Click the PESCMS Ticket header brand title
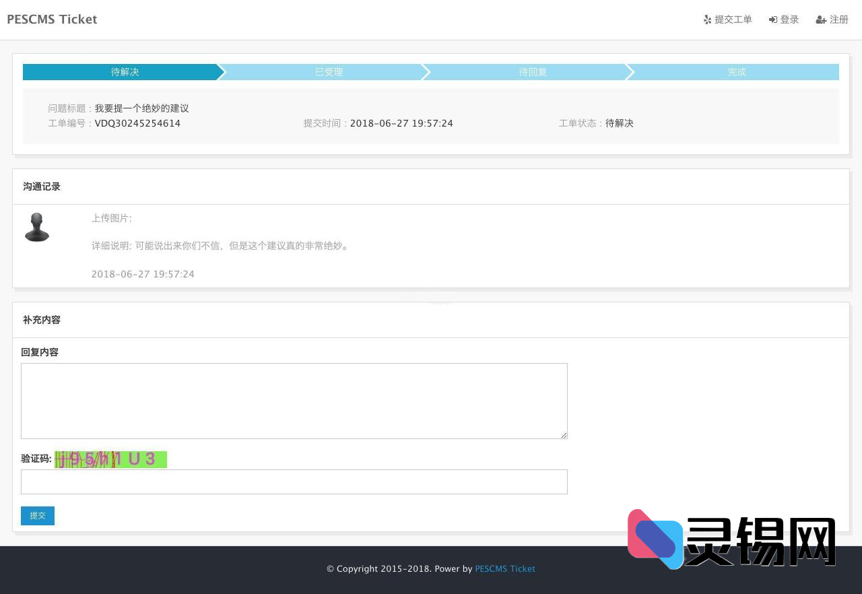Viewport: 862px width, 594px height. tap(52, 20)
